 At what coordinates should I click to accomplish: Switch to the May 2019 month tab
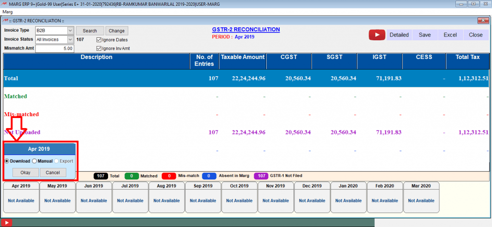(58, 197)
